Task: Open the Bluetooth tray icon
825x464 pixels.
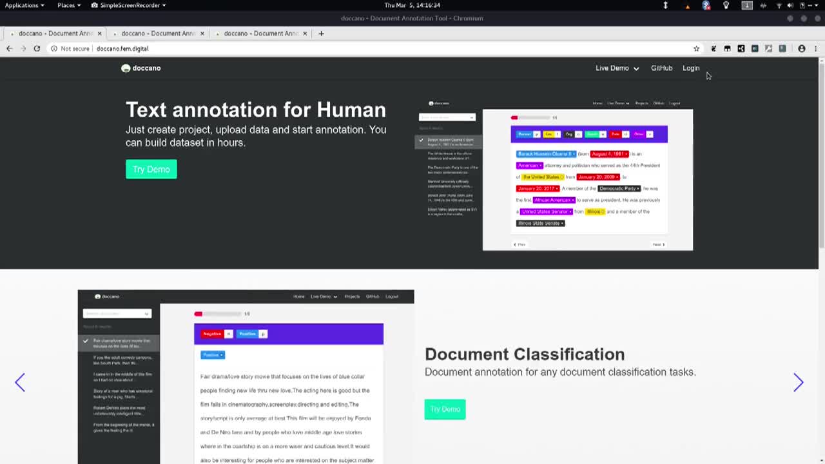Action: click(x=706, y=5)
